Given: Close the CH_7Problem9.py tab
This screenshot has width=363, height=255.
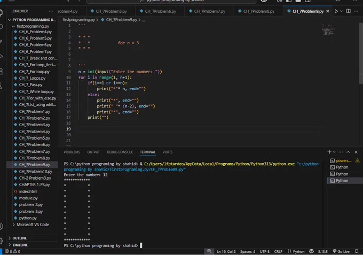Looking at the screenshot, I should pyautogui.click(x=328, y=11).
